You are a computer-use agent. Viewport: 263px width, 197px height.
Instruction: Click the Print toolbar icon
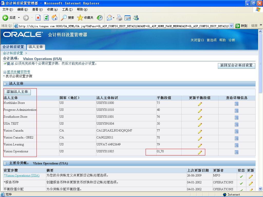click(x=119, y=18)
